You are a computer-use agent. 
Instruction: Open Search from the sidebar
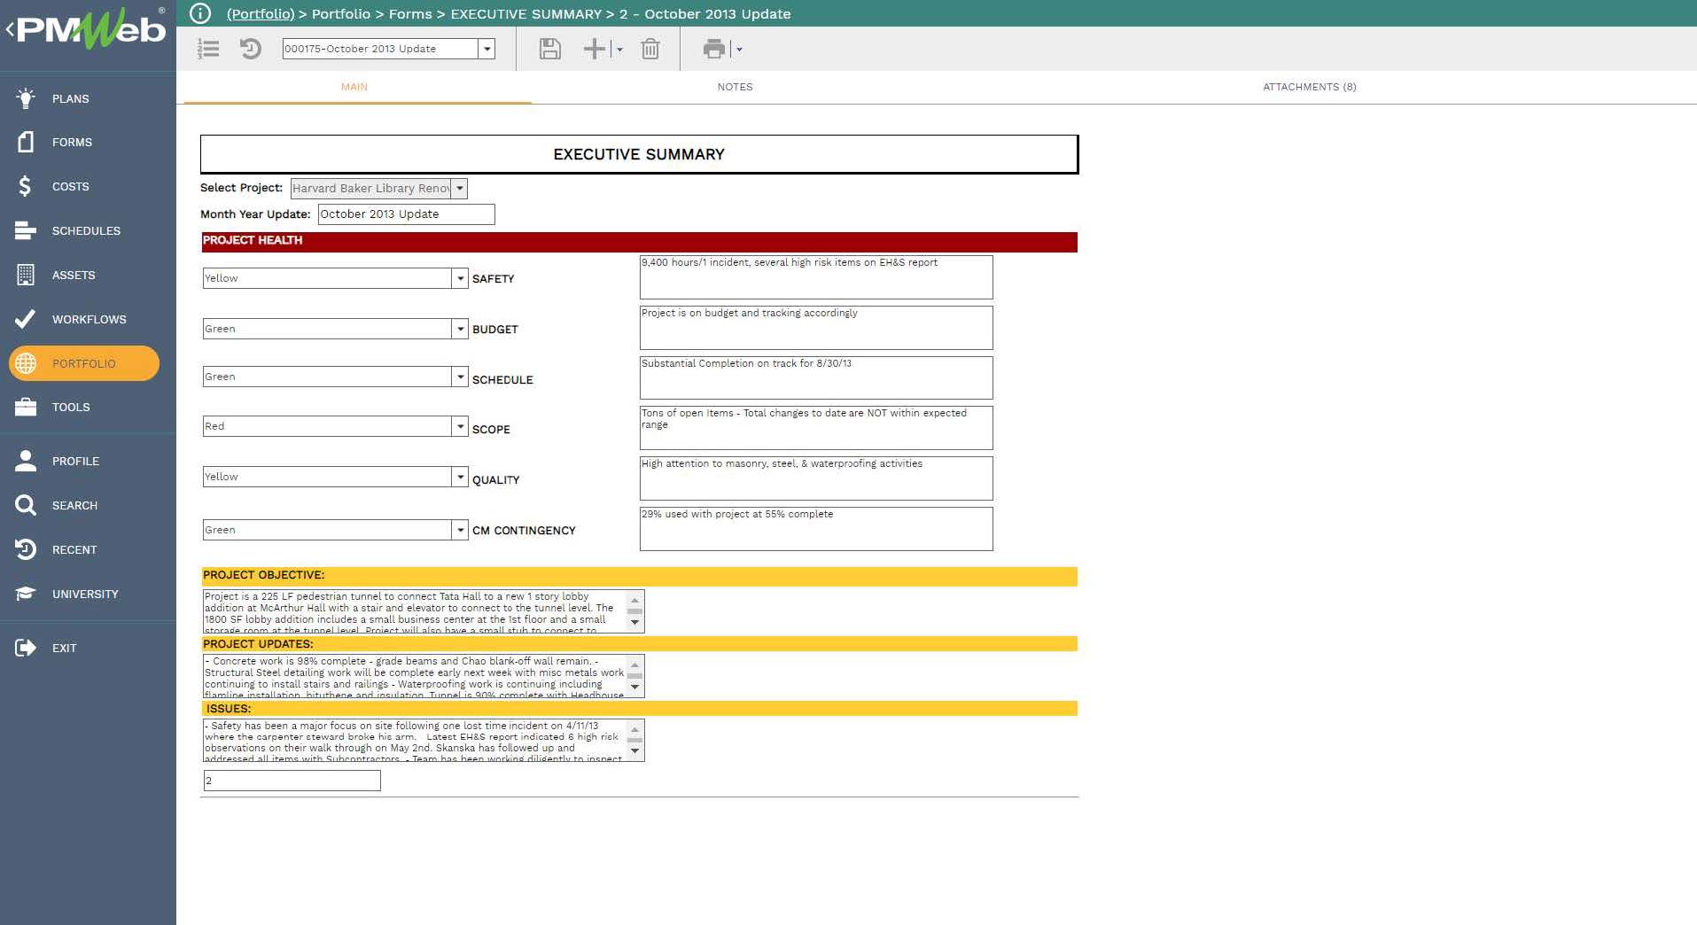[74, 505]
